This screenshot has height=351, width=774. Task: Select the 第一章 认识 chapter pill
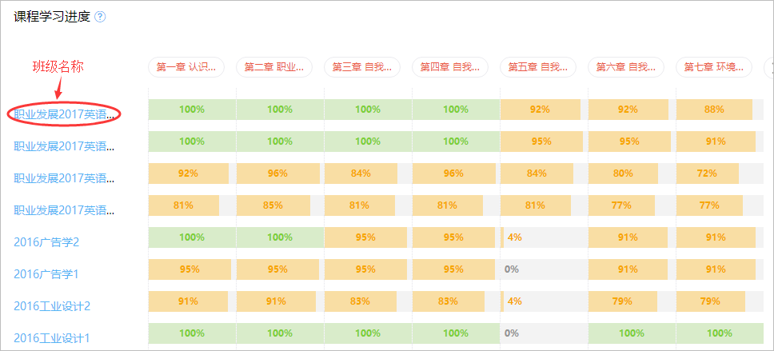pos(186,67)
